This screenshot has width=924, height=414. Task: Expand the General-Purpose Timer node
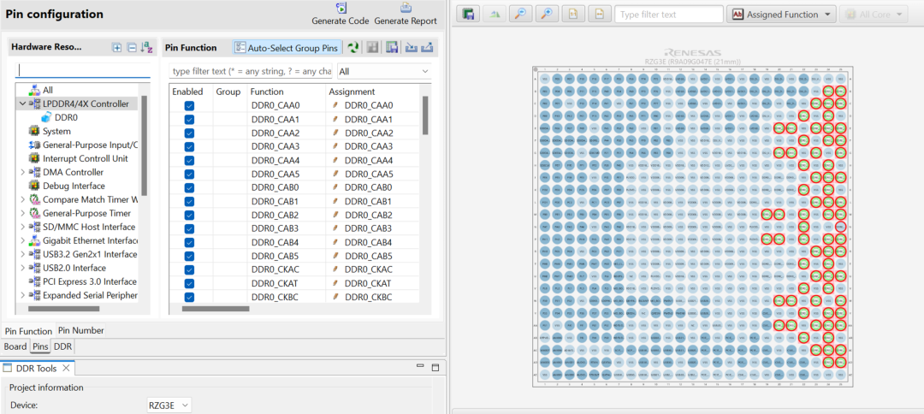(x=22, y=213)
